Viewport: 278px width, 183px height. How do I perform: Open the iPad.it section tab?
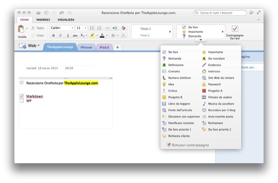click(104, 48)
